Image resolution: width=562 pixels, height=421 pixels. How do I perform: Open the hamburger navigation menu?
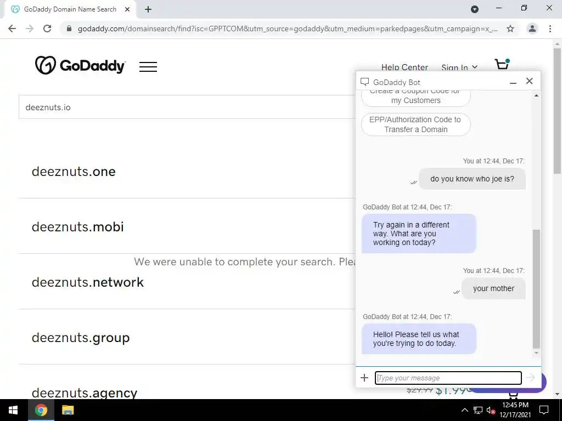coord(148,66)
